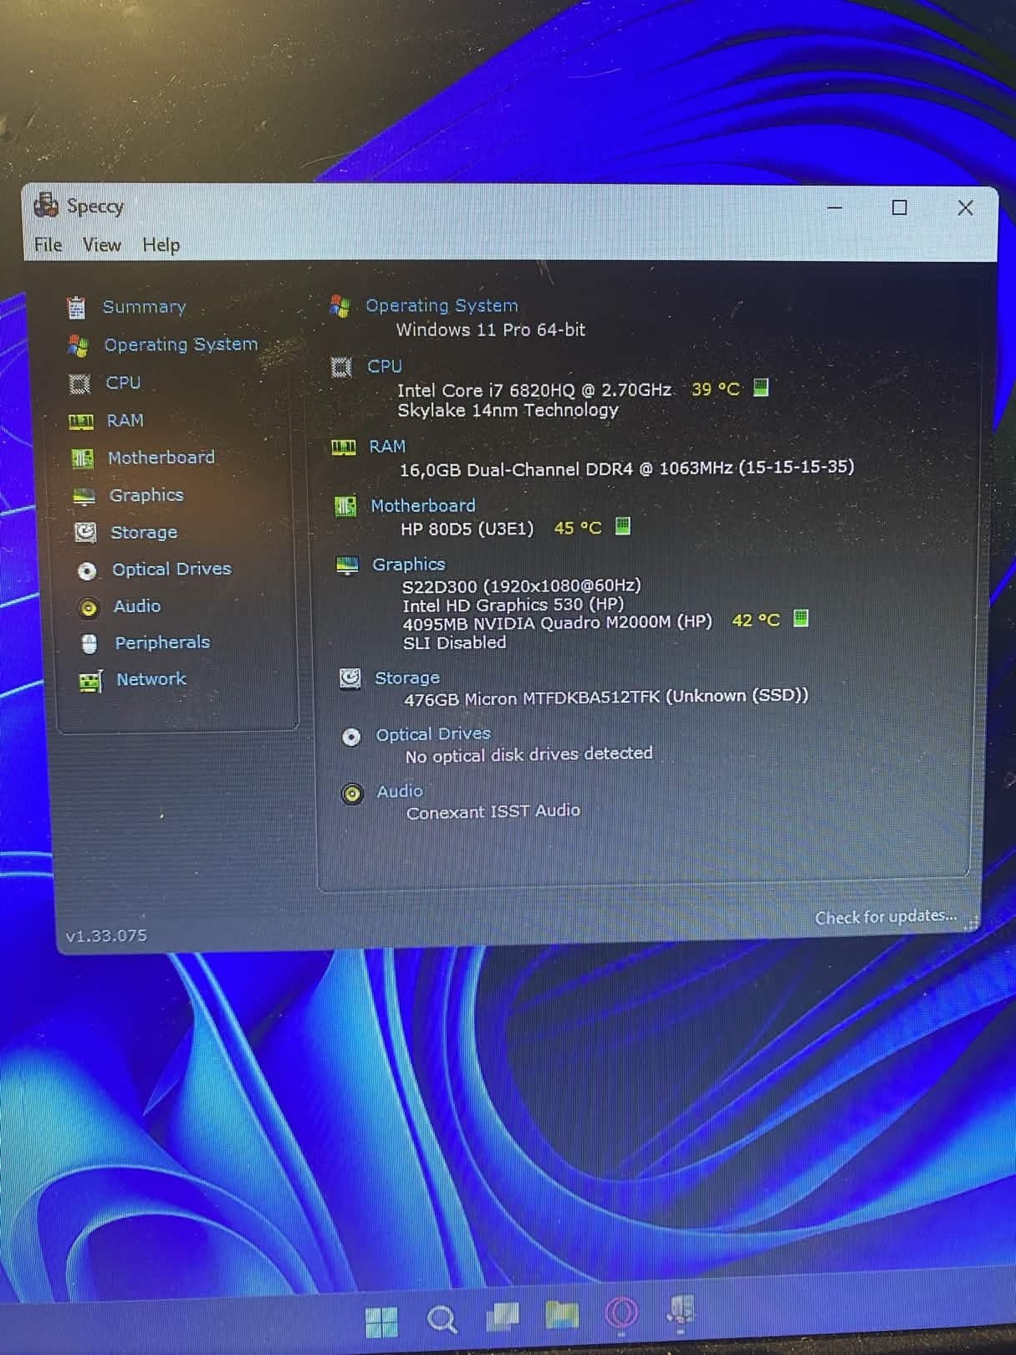Open Graphics heading link in summary panel
The width and height of the screenshot is (1016, 1355).
(409, 564)
